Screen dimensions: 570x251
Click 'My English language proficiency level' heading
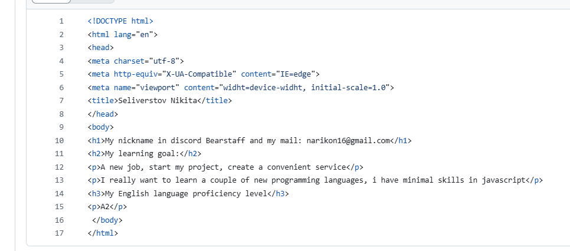point(188,194)
